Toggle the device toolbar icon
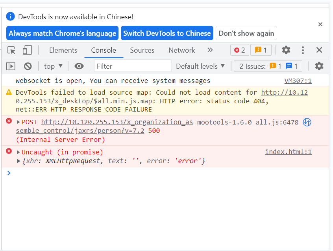This screenshot has width=333, height=251. (x=27, y=50)
